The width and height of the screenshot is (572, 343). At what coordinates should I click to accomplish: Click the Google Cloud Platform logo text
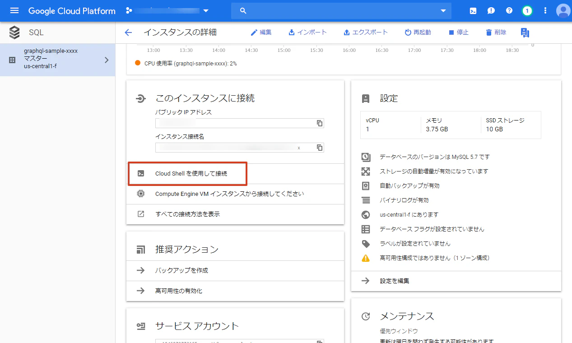[72, 11]
